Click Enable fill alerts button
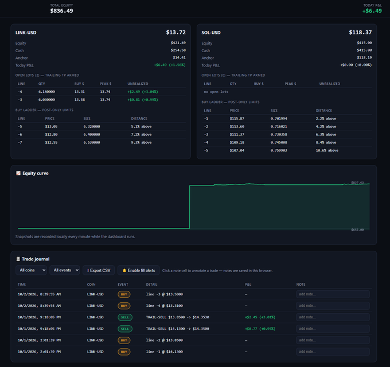The image size is (390, 367). pos(139,270)
